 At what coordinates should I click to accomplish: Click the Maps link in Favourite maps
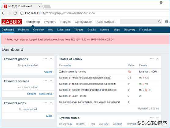[x=49, y=116]
